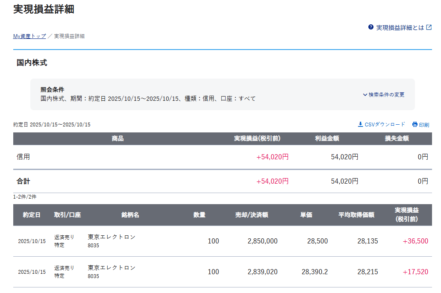Viewport: 441px width, 293px height.
Task: Select the 平均取得価額 column header
Action: pyautogui.click(x=356, y=215)
